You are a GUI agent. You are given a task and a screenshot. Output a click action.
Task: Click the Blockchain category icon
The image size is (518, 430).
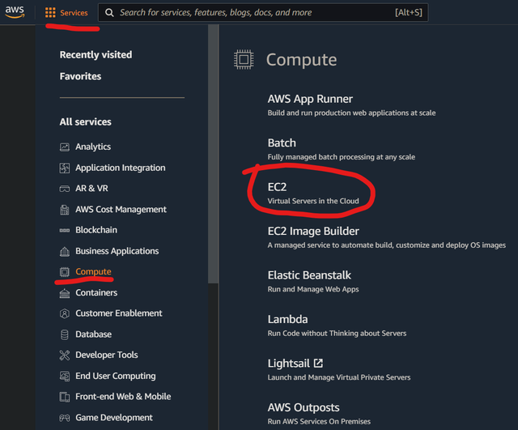click(x=65, y=230)
